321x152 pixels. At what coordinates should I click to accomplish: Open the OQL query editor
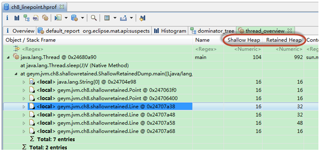[36, 18]
